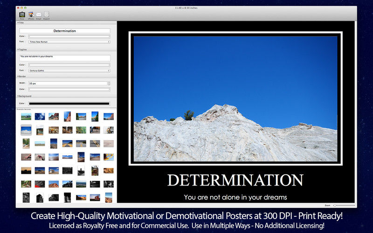
Task: Click the tagline text field
Action: point(65,58)
